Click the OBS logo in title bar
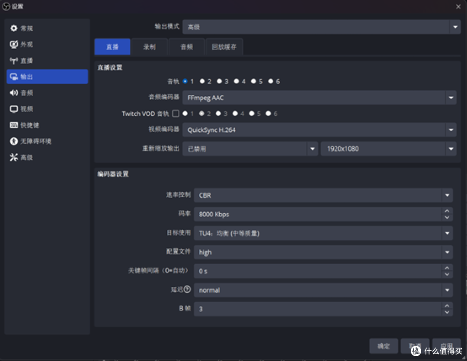Screen dimensions: 467x361 tap(6, 6)
